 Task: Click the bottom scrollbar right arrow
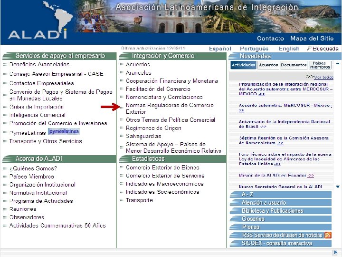tap(335, 252)
